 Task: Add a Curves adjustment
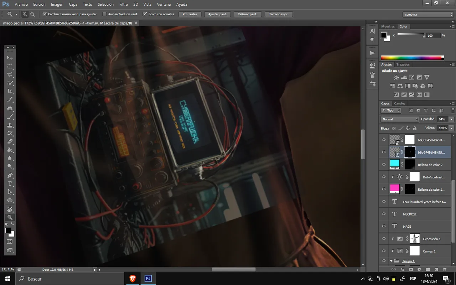[x=411, y=77]
